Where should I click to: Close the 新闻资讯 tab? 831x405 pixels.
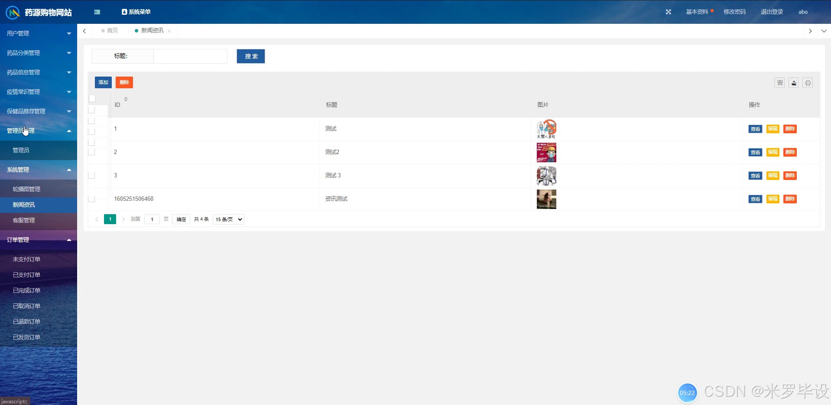[x=169, y=31]
